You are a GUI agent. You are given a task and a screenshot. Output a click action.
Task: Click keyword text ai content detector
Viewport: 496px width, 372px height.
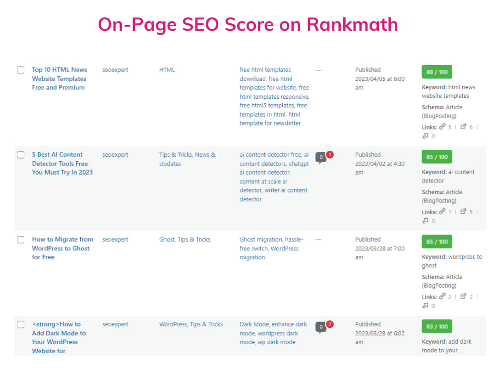(x=448, y=176)
